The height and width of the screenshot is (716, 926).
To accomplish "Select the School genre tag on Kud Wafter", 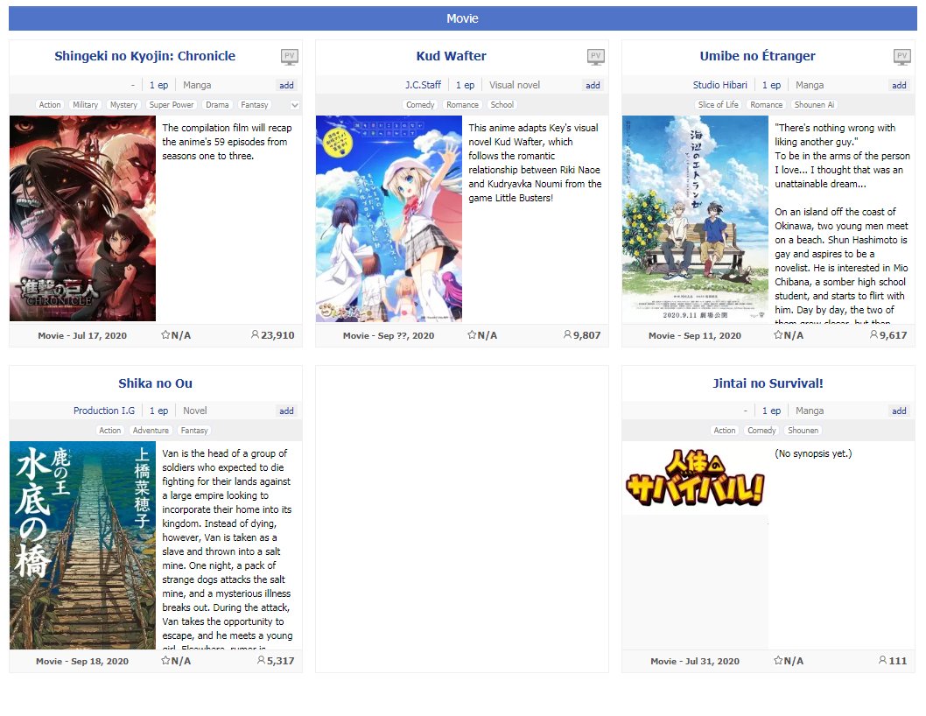I will coord(502,104).
